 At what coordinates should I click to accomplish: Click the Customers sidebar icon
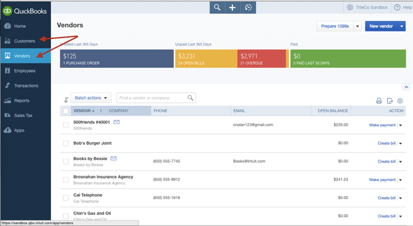click(x=7, y=41)
